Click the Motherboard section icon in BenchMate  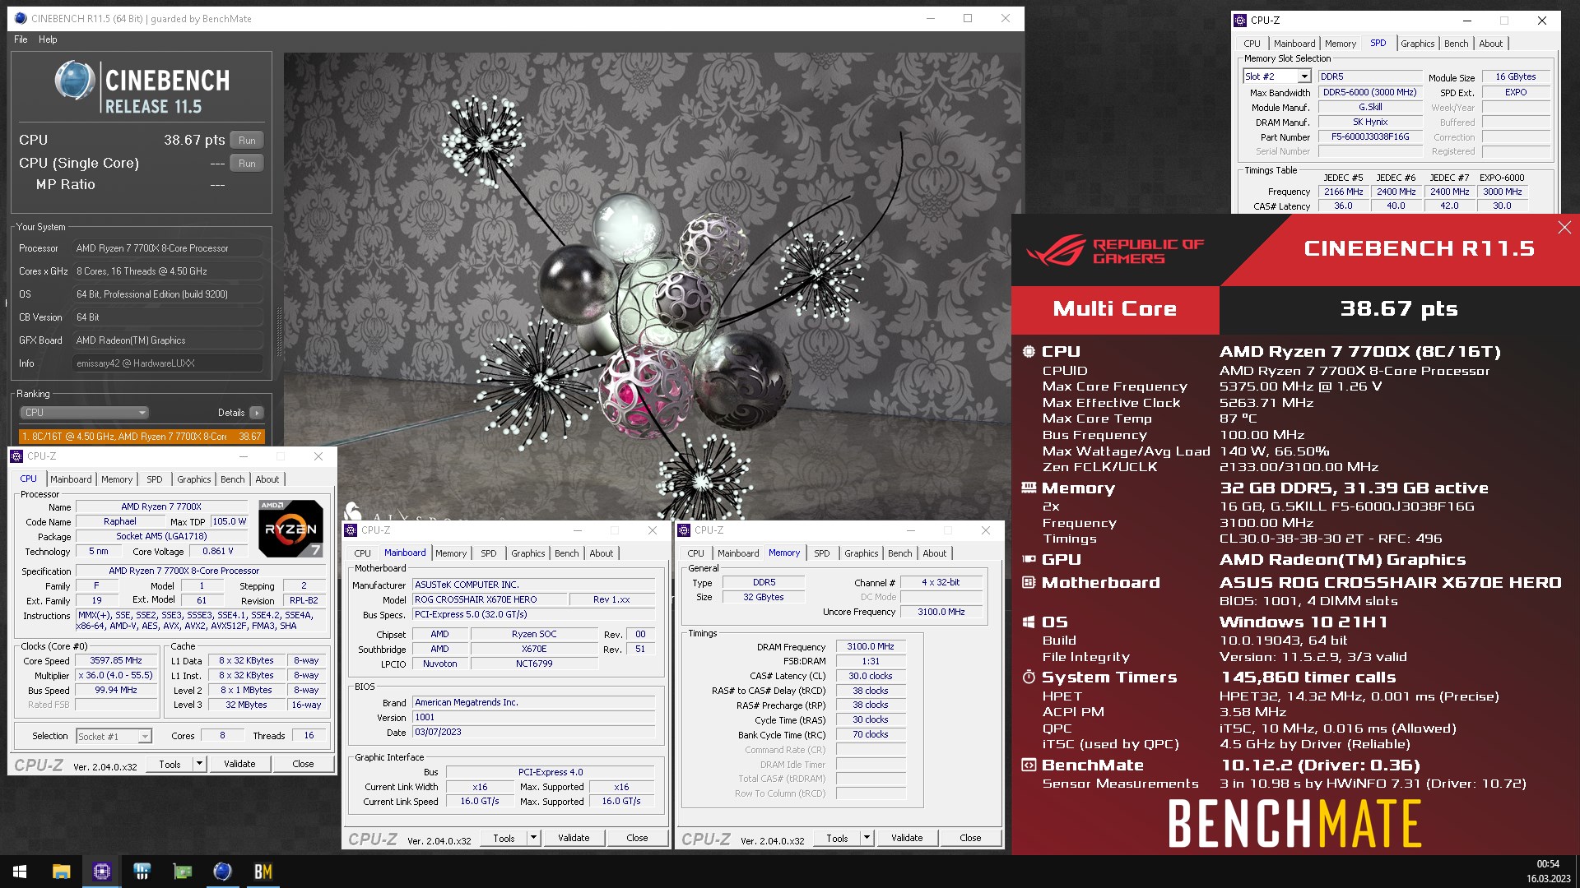pyautogui.click(x=1029, y=582)
